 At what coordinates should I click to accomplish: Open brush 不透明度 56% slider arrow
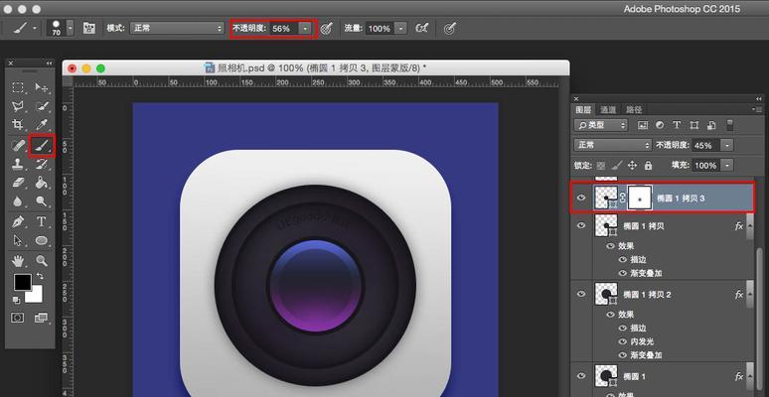[306, 29]
